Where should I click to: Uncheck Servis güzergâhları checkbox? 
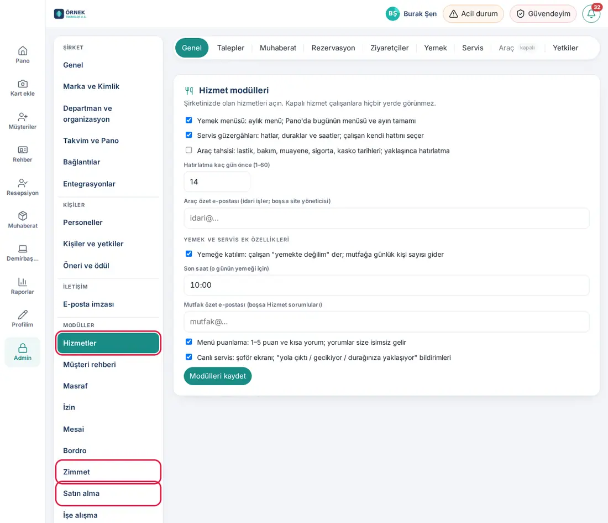click(x=189, y=135)
